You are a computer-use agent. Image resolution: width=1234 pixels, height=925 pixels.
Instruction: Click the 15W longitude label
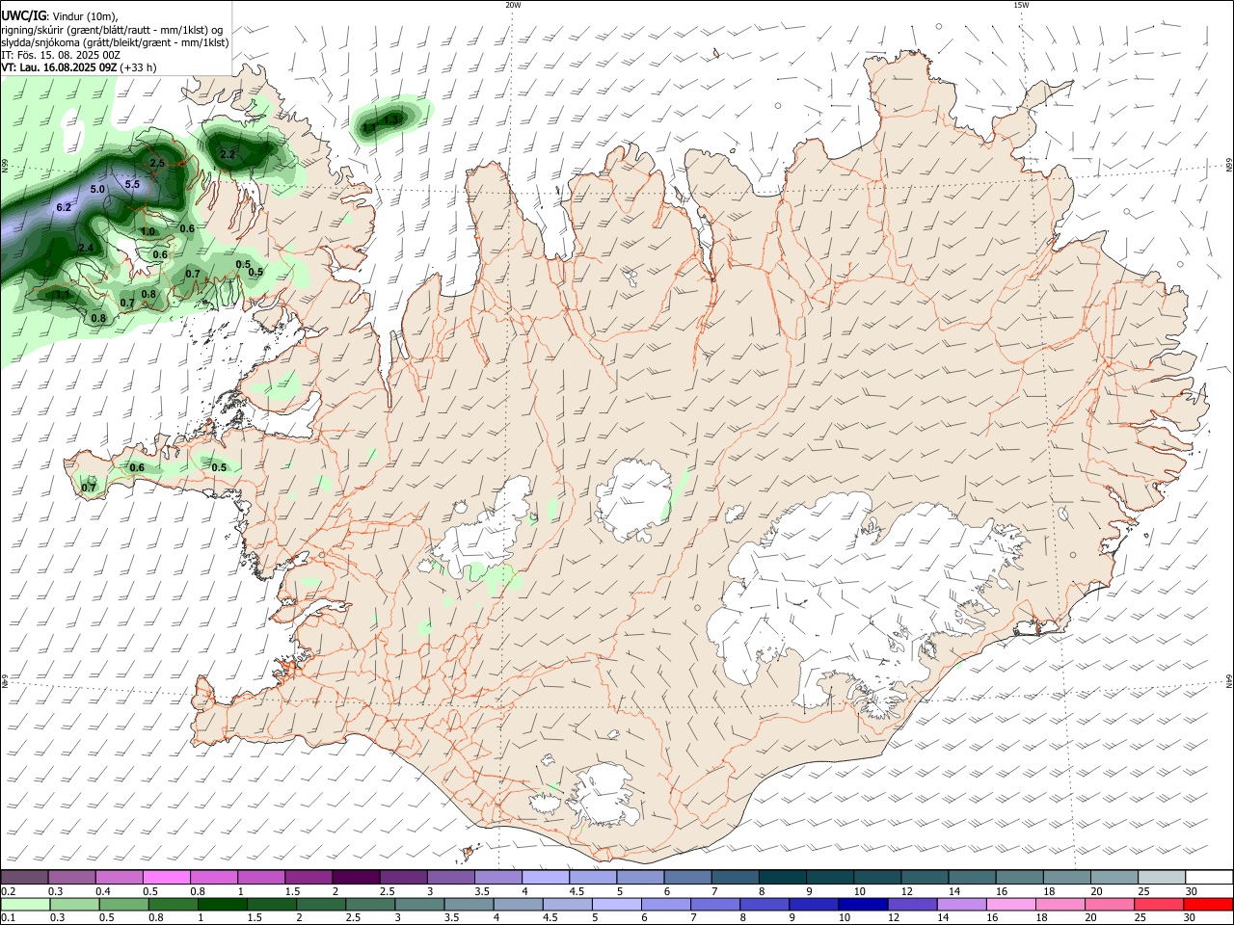click(x=1021, y=5)
